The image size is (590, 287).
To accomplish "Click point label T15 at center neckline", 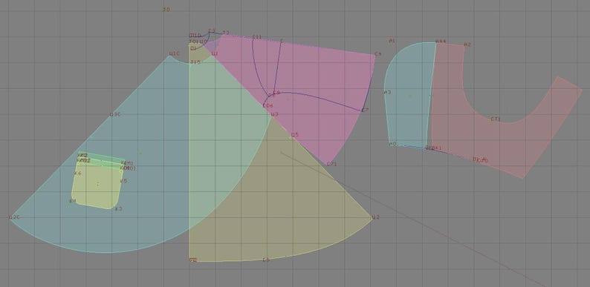I will (x=195, y=62).
